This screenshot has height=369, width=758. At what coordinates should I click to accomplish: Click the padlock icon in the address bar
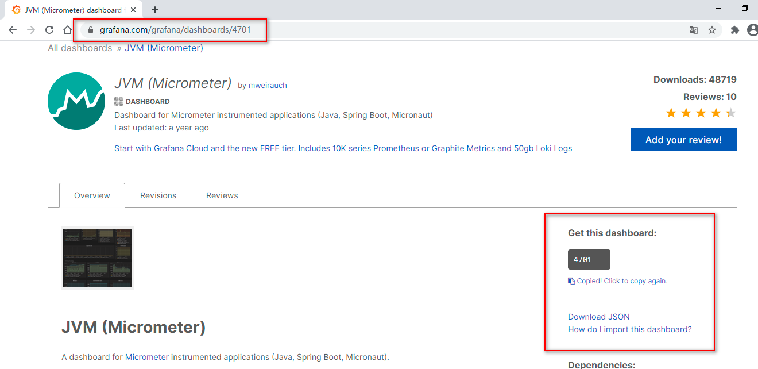coord(90,29)
